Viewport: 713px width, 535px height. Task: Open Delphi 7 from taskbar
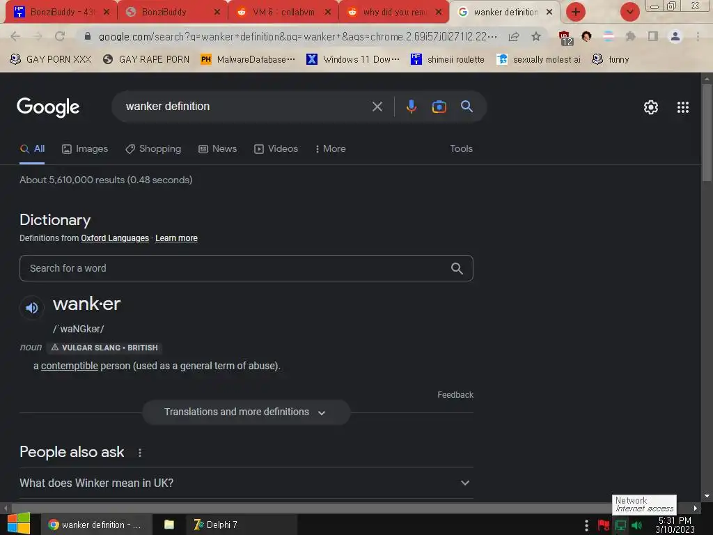[x=240, y=525]
